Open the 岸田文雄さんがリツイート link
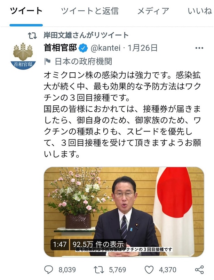The width and height of the screenshot is (214, 280). pos(86,35)
